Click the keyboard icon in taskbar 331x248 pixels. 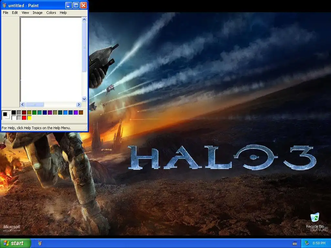[295, 243]
